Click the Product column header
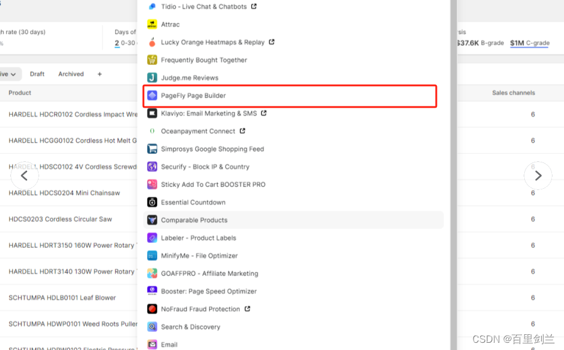Image resolution: width=564 pixels, height=350 pixels. 20,93
